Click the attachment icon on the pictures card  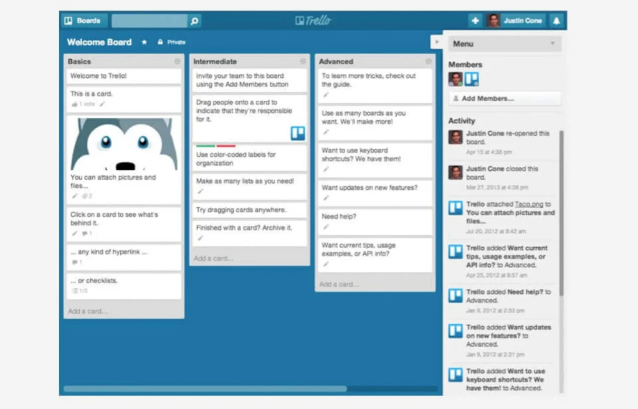tap(85, 196)
